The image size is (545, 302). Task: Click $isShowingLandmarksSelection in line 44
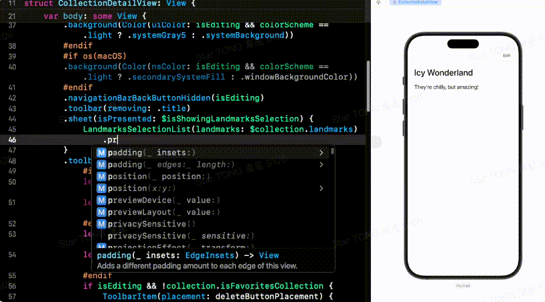pos(230,119)
